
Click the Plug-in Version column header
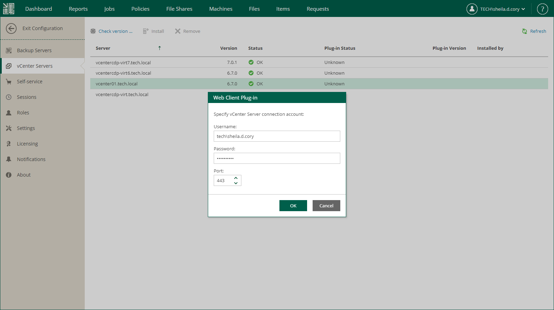(449, 48)
